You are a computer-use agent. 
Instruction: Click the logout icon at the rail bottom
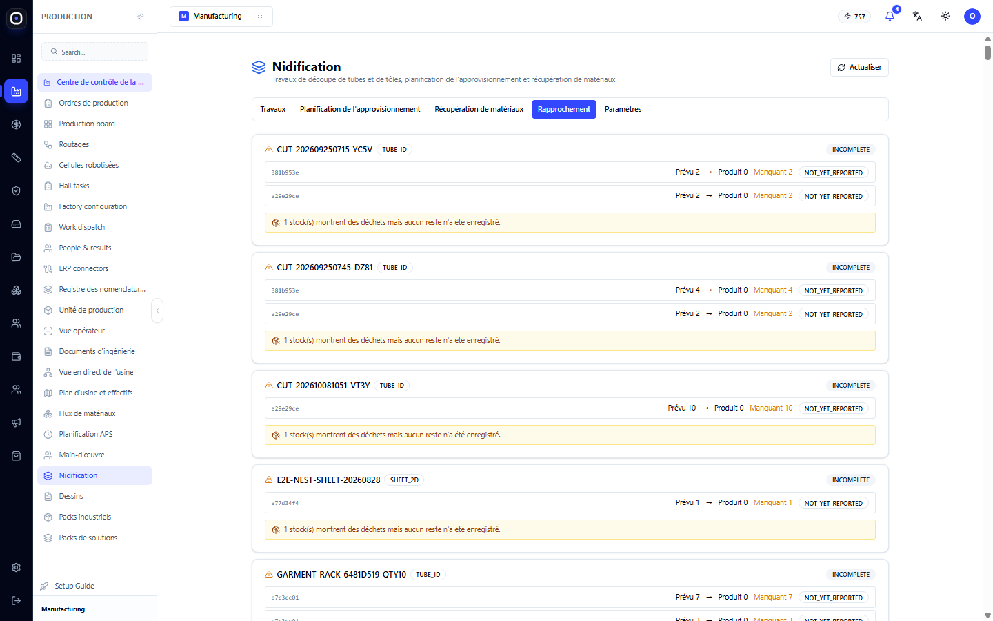click(16, 601)
